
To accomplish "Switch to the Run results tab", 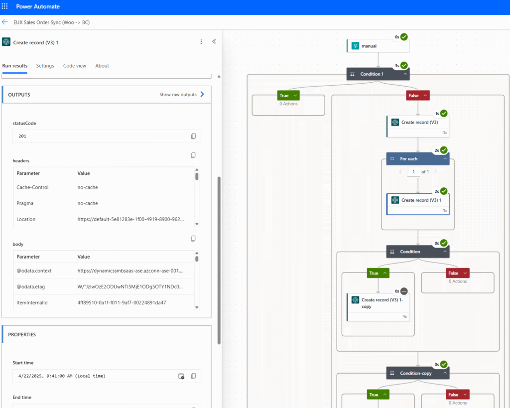I will pos(14,66).
